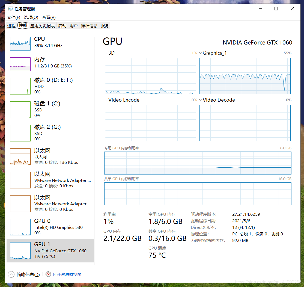Image resolution: width=304 pixels, height=287 pixels.
Task: Minimize the Task Manager window
Action: [260, 9]
